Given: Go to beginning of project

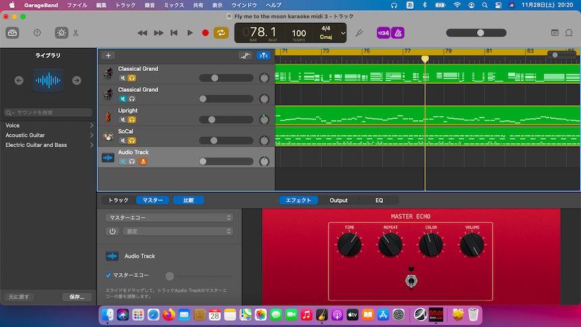Looking at the screenshot, I should tap(174, 33).
